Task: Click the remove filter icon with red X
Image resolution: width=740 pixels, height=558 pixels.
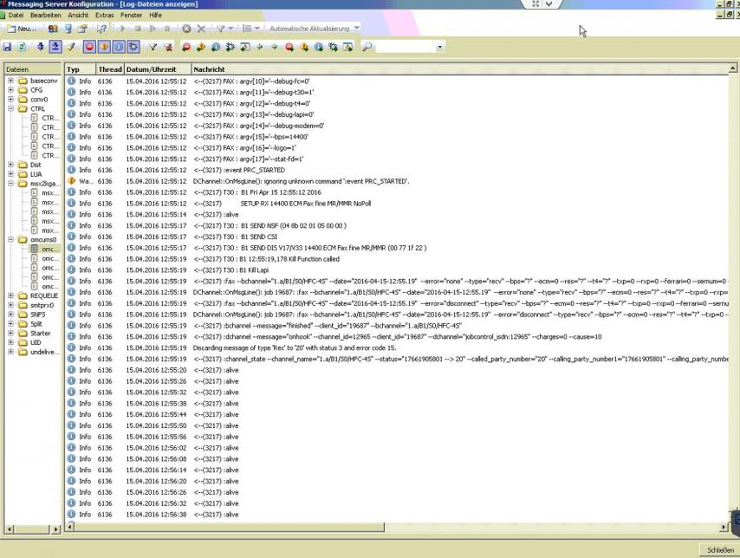Action: point(166,47)
